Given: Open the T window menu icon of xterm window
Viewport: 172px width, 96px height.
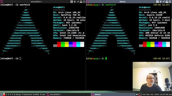Looking at the screenshot, I should tap(87, 2).
